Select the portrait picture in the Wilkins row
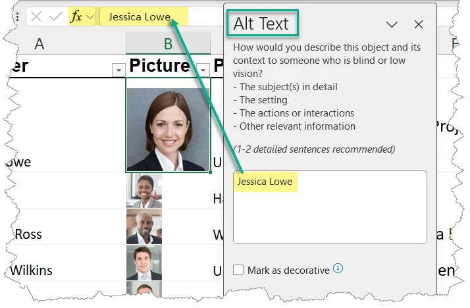470x308 pixels. pyautogui.click(x=144, y=263)
